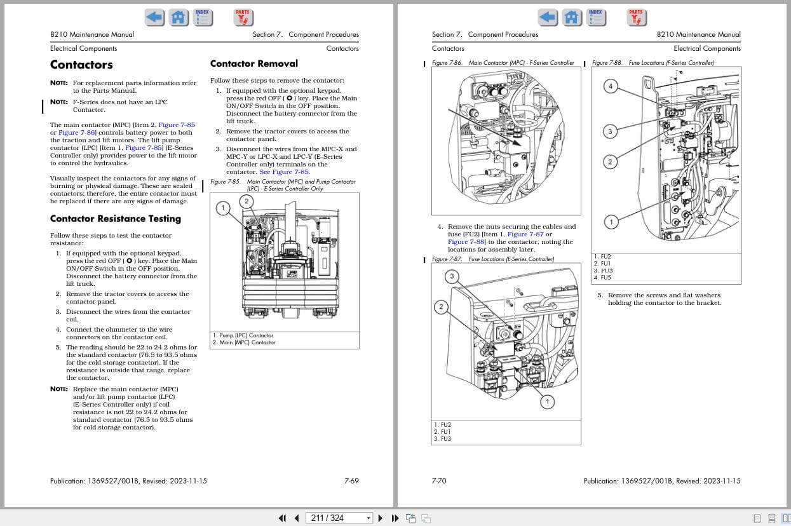Click the 'Contactor Resistance Testing' heading
The image size is (791, 526).
(116, 219)
